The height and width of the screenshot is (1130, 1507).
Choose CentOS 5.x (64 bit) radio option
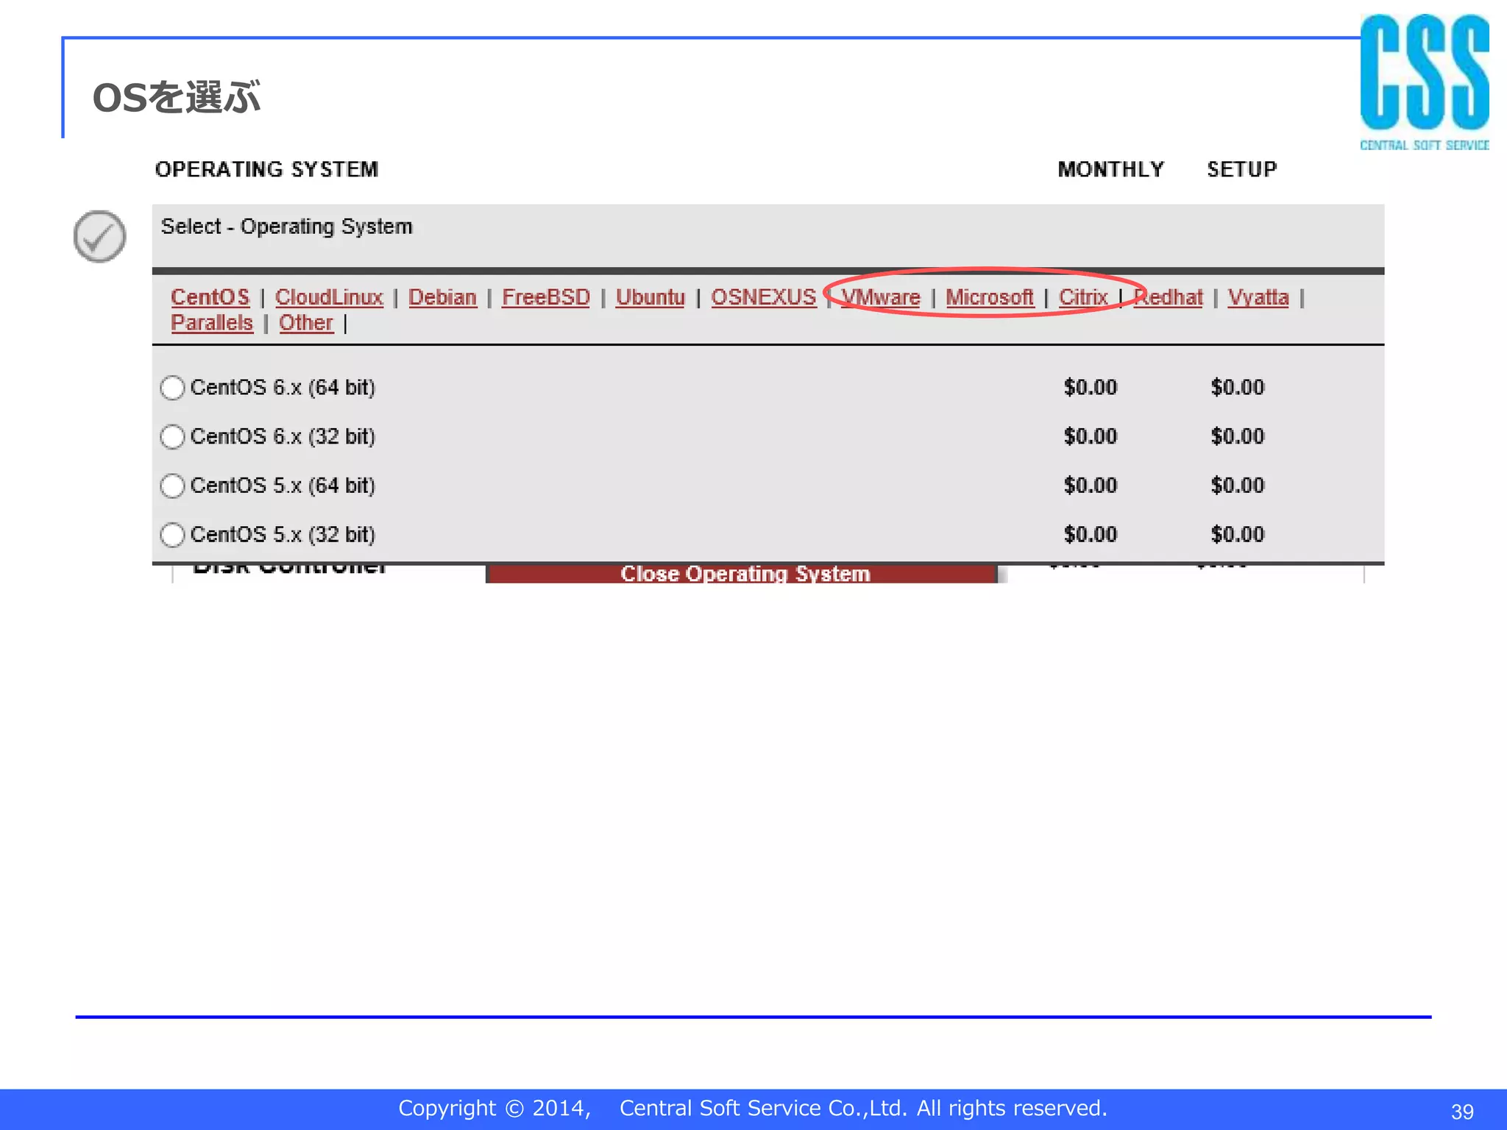pos(172,486)
